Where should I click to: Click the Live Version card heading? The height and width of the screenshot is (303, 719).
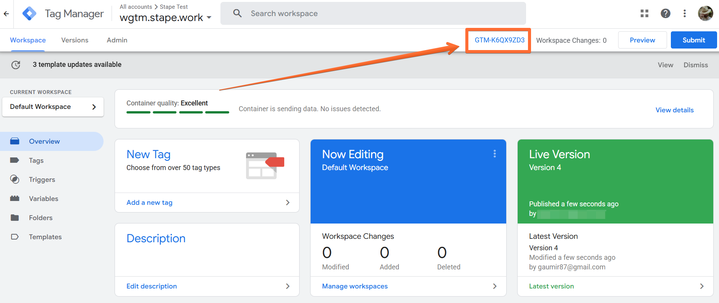pyautogui.click(x=559, y=154)
